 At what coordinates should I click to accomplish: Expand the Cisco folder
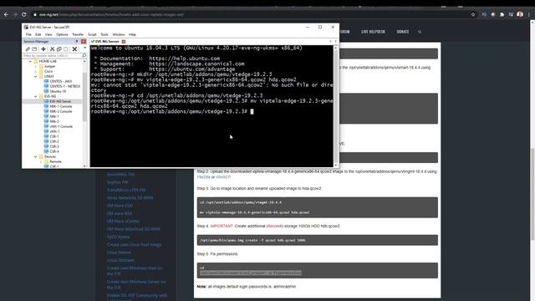[x=35, y=71]
